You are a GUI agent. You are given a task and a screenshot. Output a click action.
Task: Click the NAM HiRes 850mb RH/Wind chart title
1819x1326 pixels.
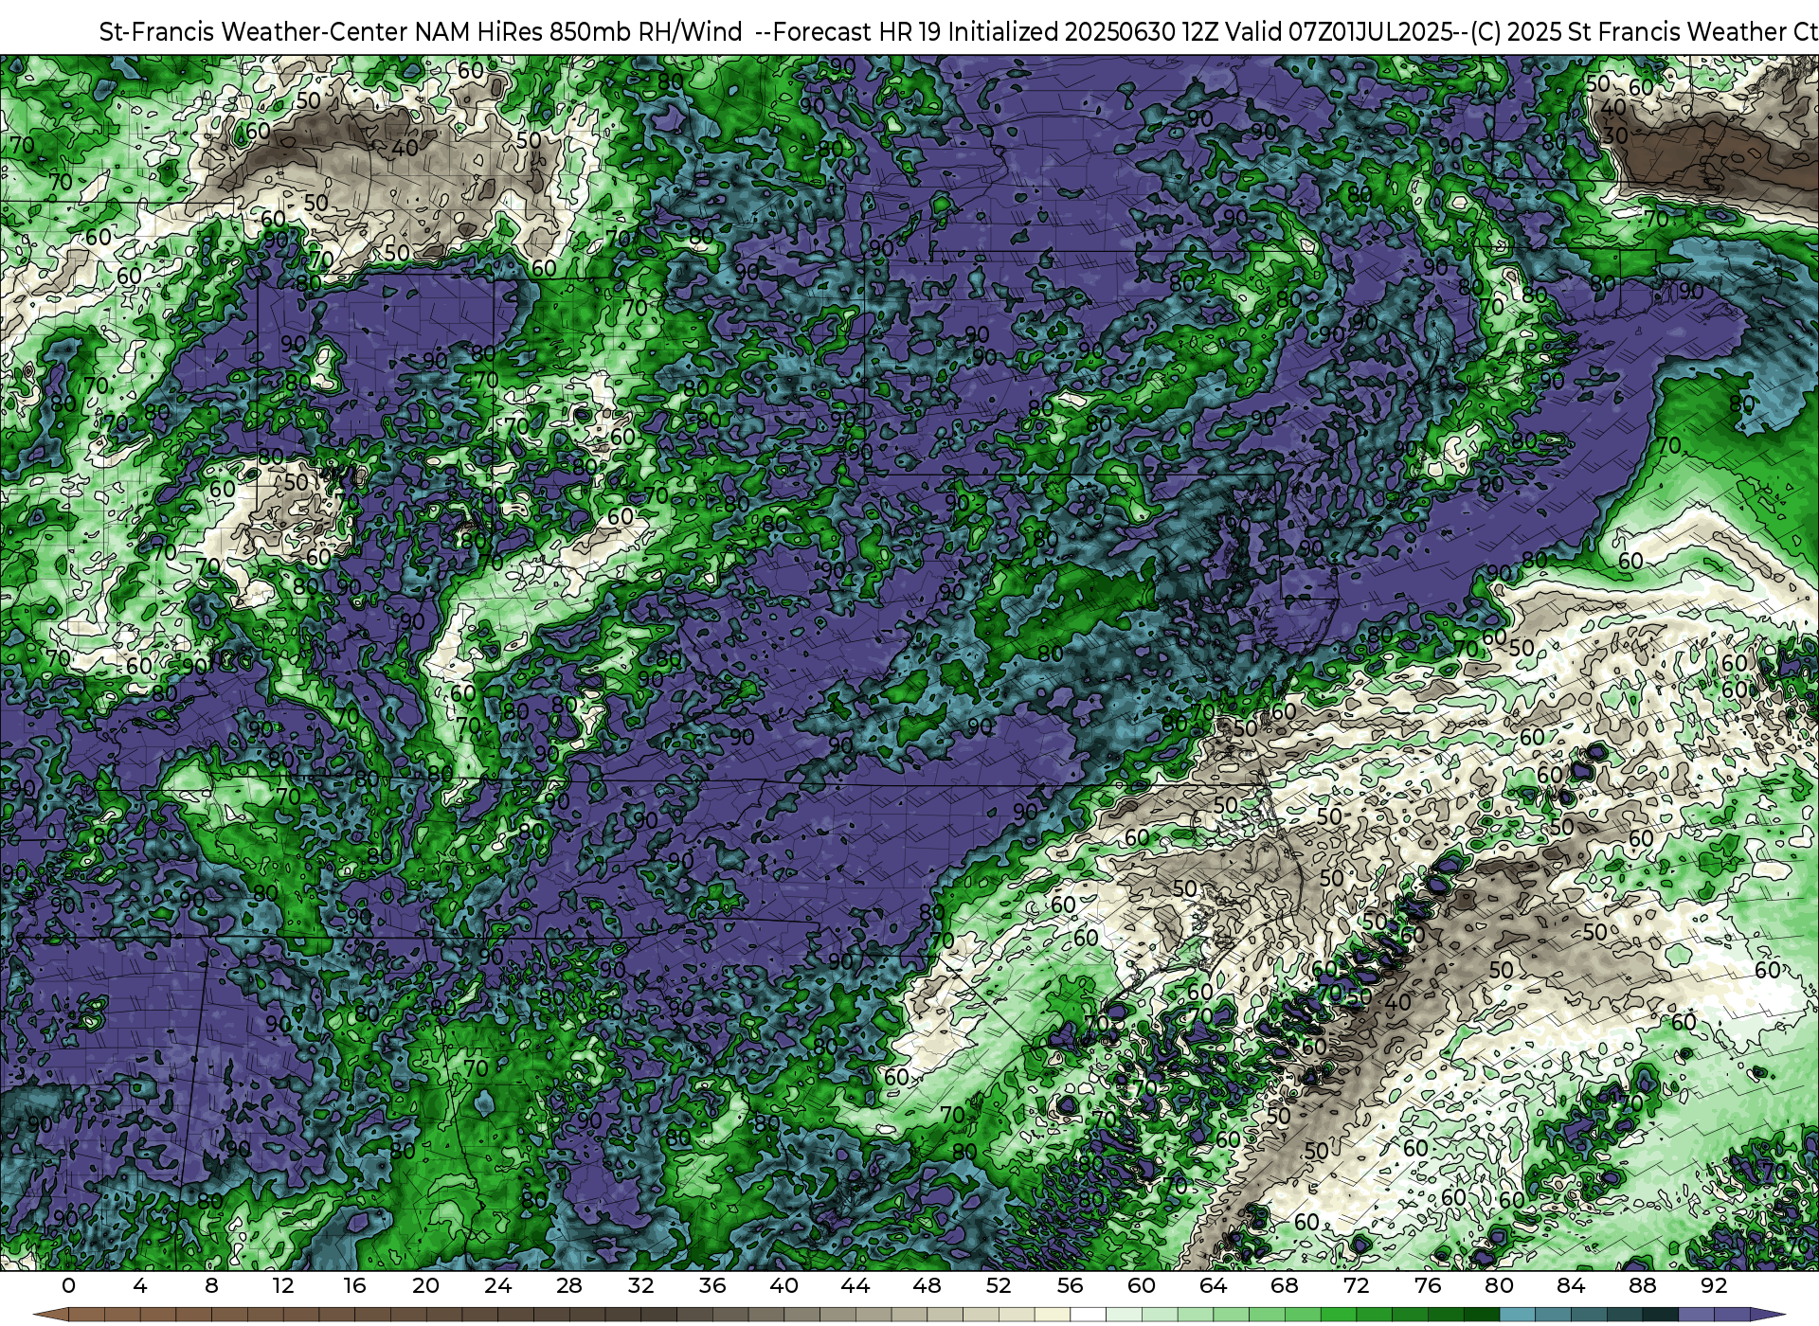958,31
